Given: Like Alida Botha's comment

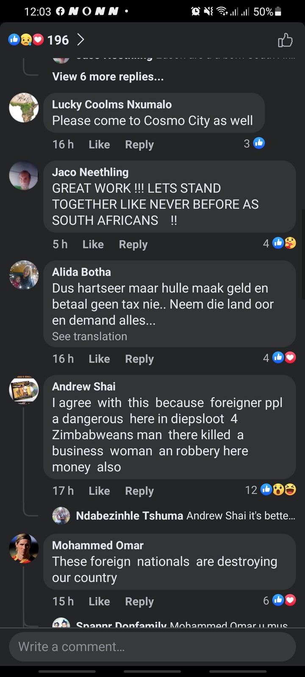Looking at the screenshot, I should tap(99, 359).
